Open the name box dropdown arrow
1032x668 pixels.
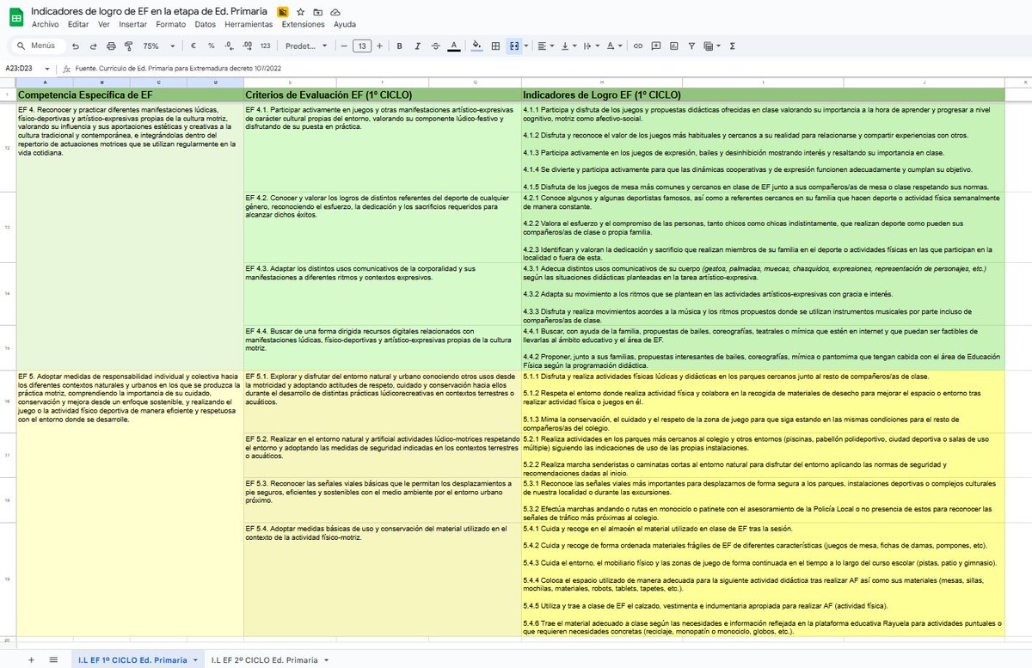pyautogui.click(x=48, y=68)
